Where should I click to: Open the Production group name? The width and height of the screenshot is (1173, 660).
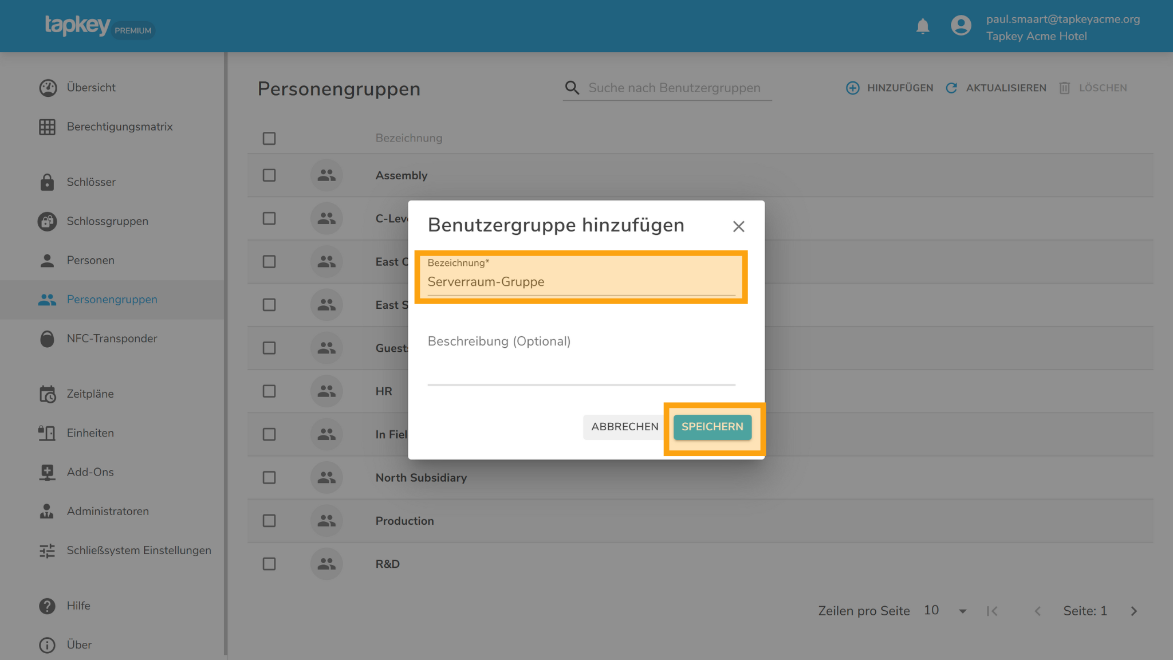(x=404, y=521)
